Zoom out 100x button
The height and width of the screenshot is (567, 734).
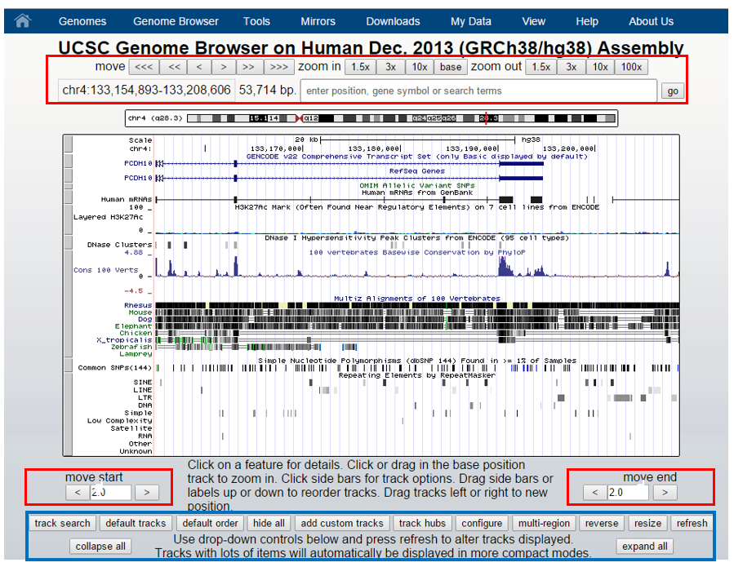tap(630, 67)
